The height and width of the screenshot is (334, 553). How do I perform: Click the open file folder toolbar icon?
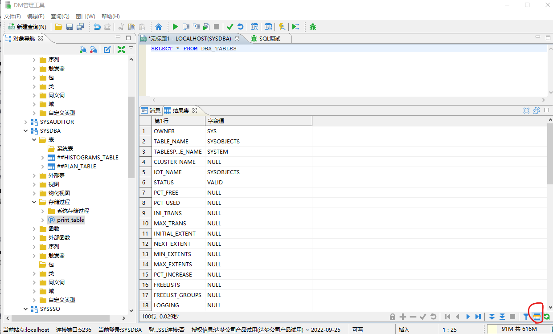tap(58, 27)
